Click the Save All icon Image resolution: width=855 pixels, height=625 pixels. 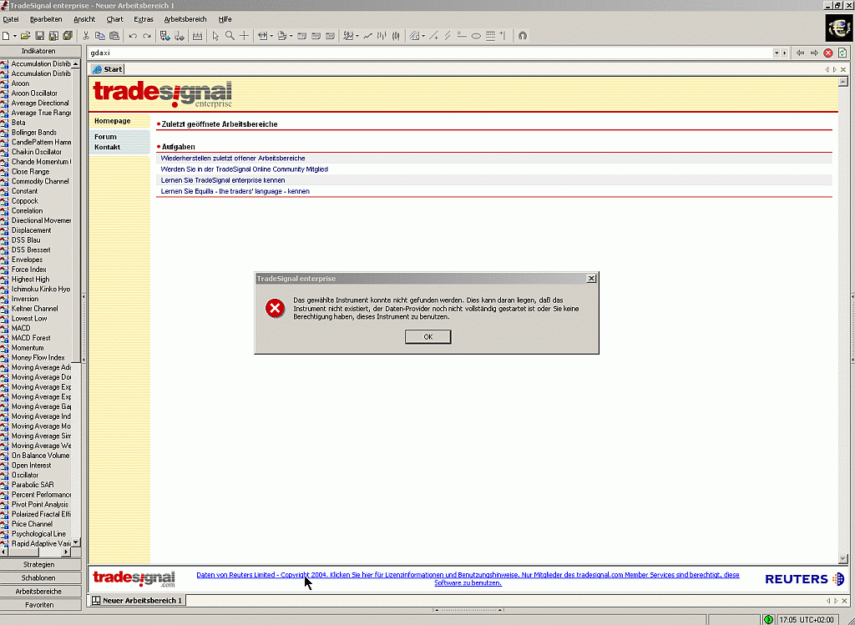click(68, 36)
